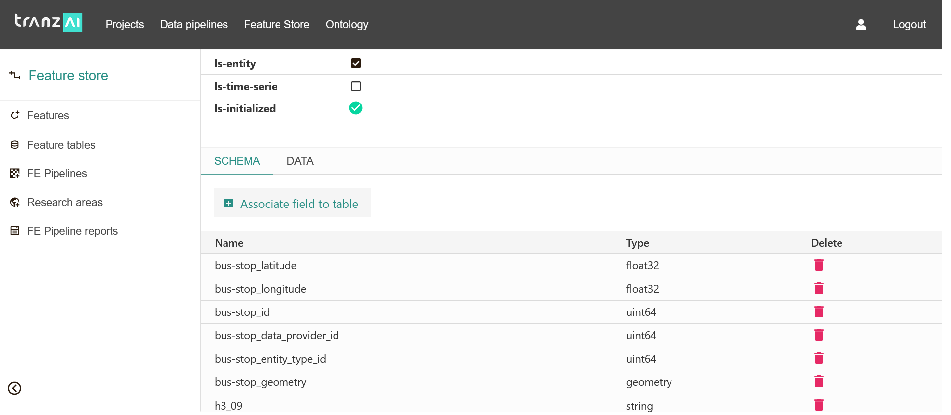Select the bus-stop_latitude name cell
Screen dimensions: 951x415
click(256, 265)
